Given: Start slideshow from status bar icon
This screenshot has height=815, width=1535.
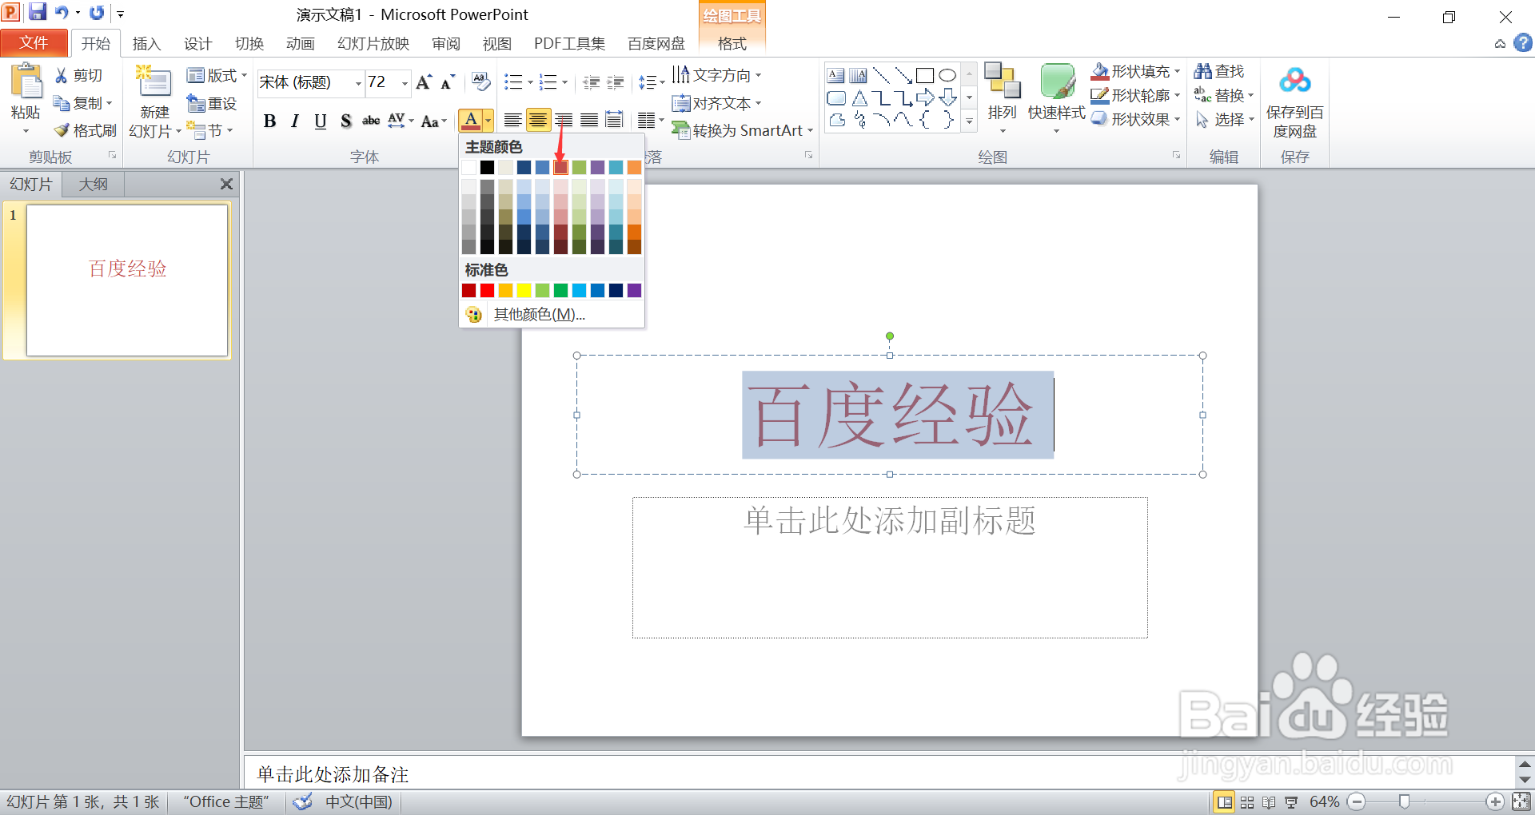Looking at the screenshot, I should point(1291,802).
